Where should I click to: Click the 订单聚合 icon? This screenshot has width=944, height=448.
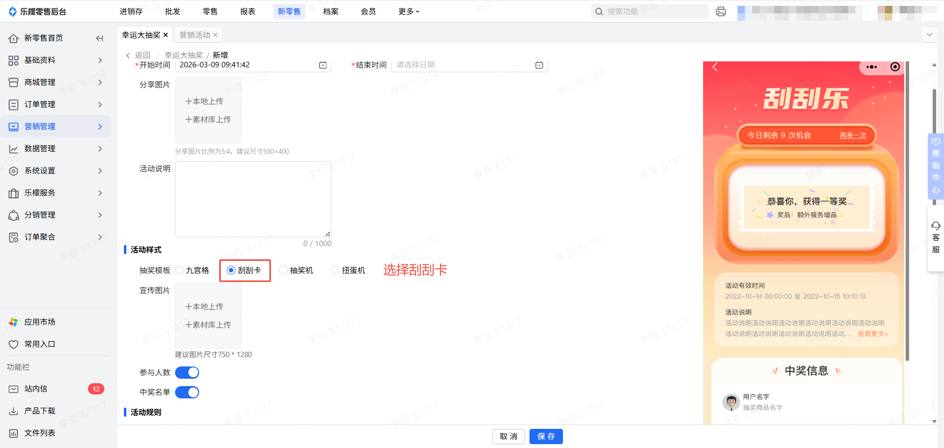click(13, 237)
